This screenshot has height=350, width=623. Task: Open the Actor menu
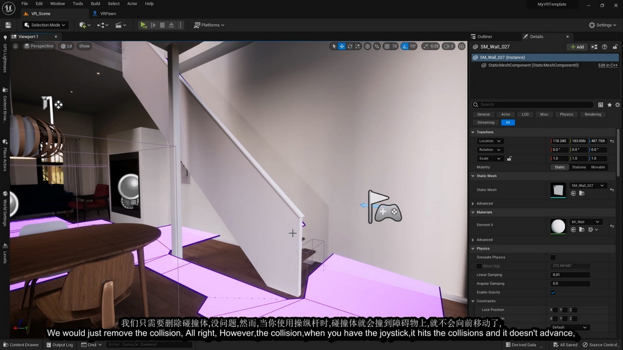[132, 4]
